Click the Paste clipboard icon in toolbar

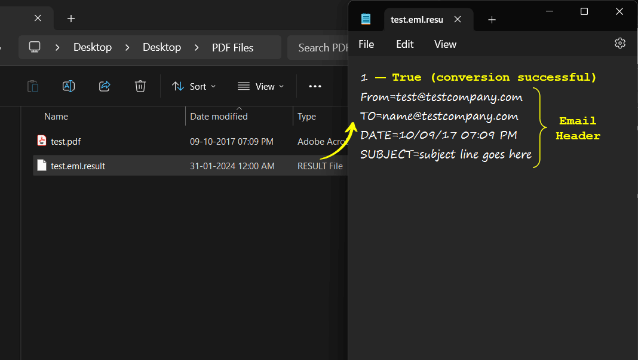coord(33,86)
